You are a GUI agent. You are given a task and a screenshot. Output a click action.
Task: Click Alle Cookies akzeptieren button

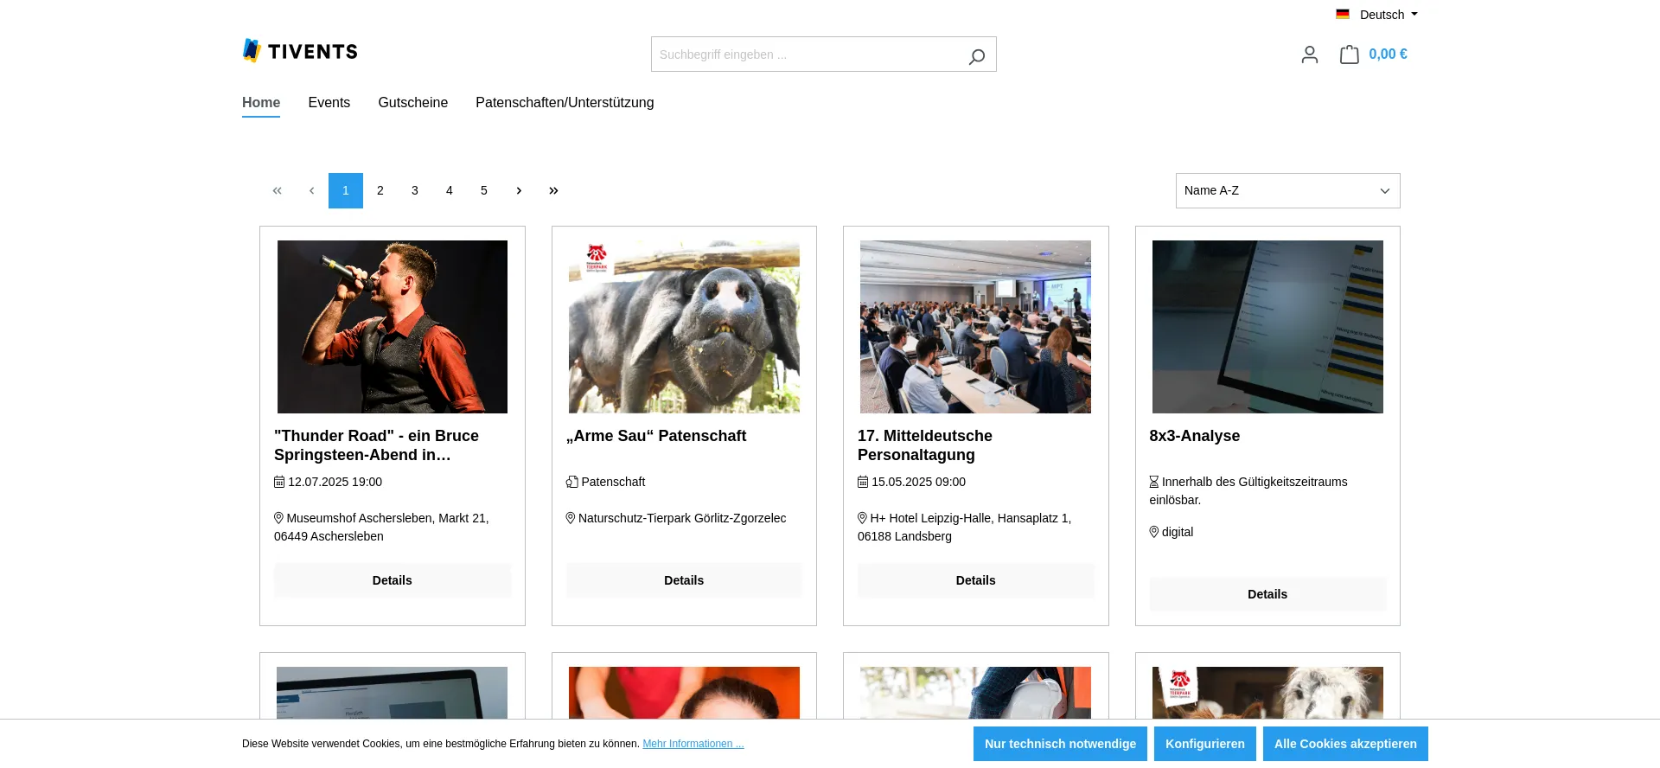click(1345, 744)
